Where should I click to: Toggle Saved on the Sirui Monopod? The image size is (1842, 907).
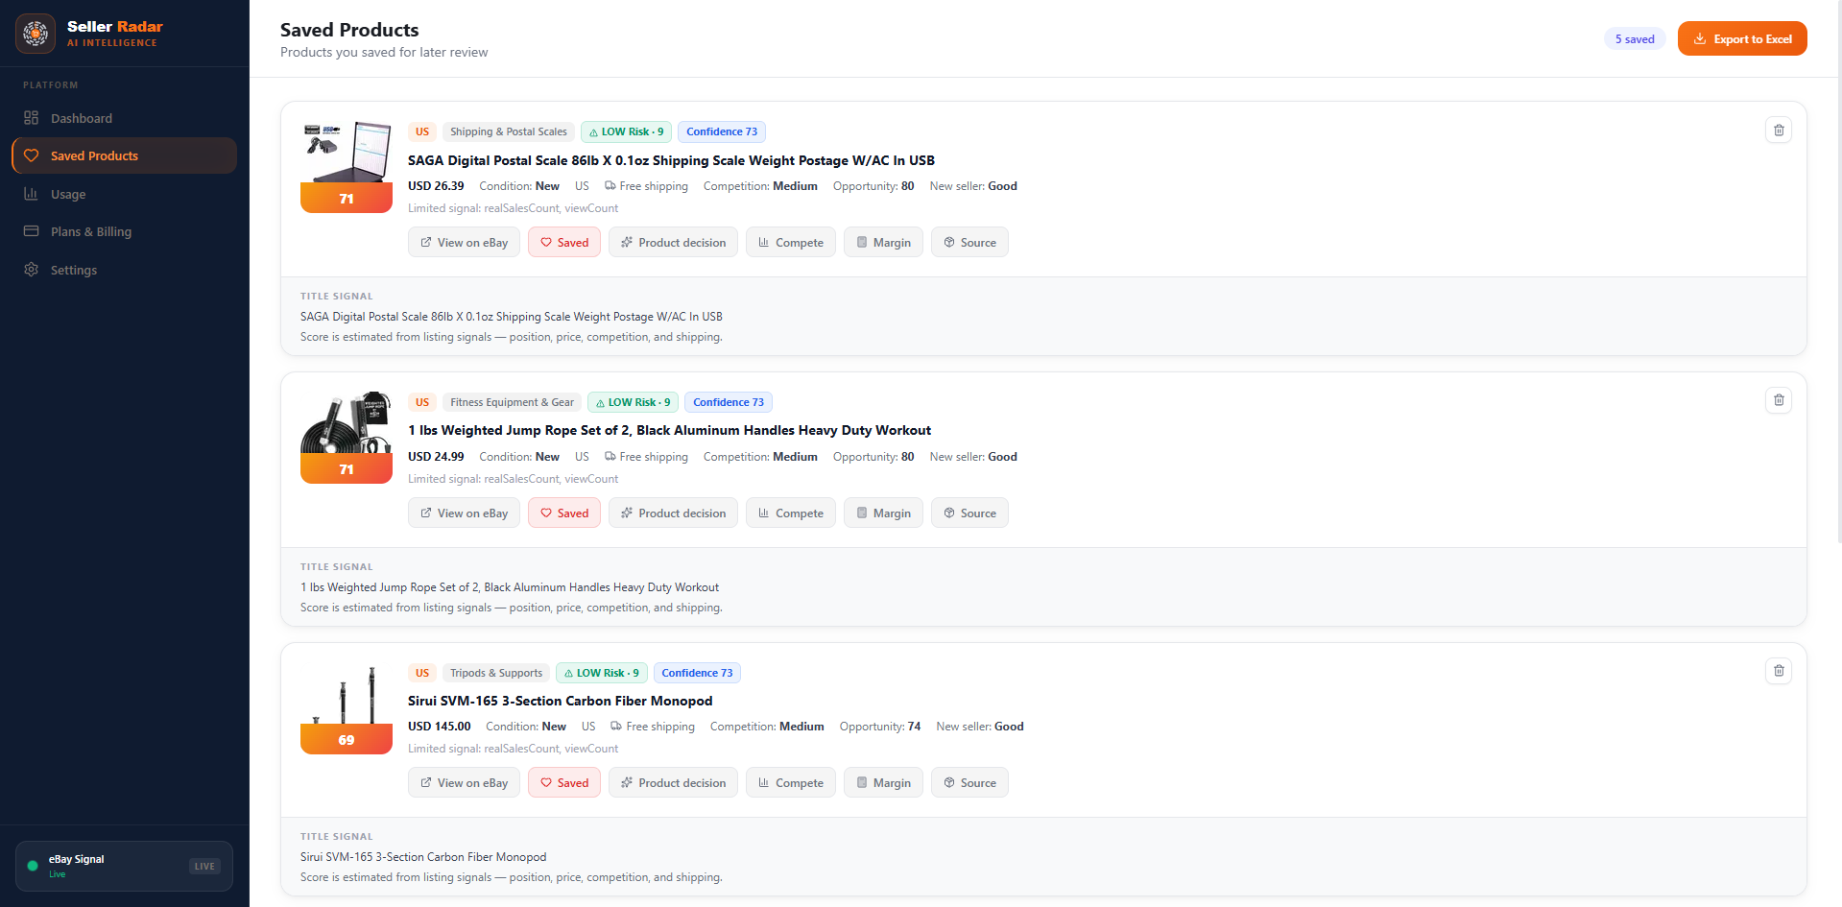[x=564, y=783]
